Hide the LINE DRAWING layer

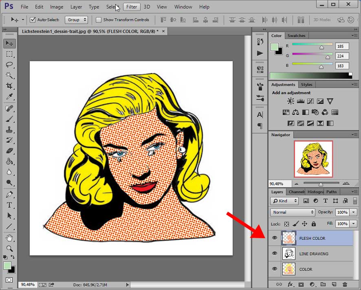pos(275,253)
